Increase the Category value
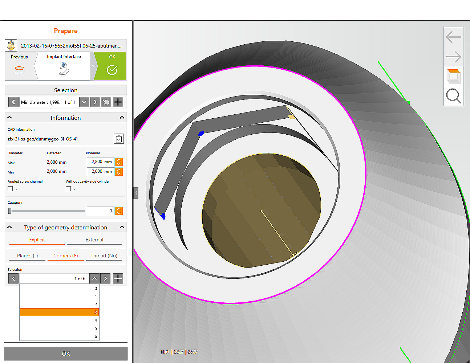This screenshot has height=363, width=470. (119, 209)
